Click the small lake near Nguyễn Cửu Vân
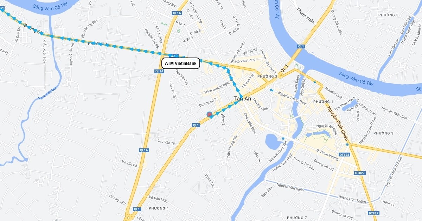The height and width of the screenshot is (221, 422). [273, 142]
